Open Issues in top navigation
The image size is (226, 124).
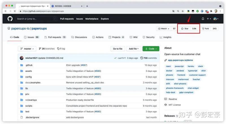(80, 19)
